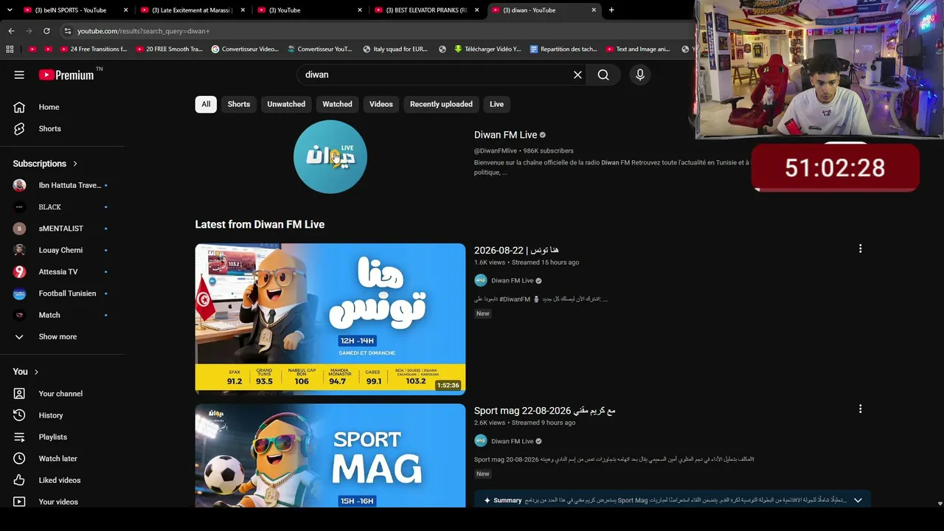This screenshot has height=531, width=944.
Task: Filter results by Watched chip
Action: pos(337,104)
